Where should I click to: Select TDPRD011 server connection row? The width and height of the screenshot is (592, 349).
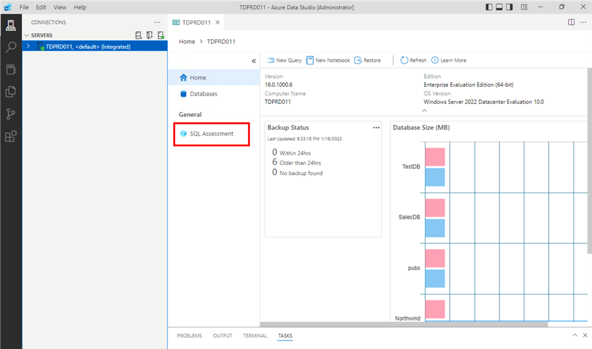click(x=95, y=47)
